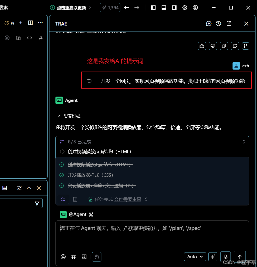Copy the AI response
The image size is (257, 267).
[224, 46]
